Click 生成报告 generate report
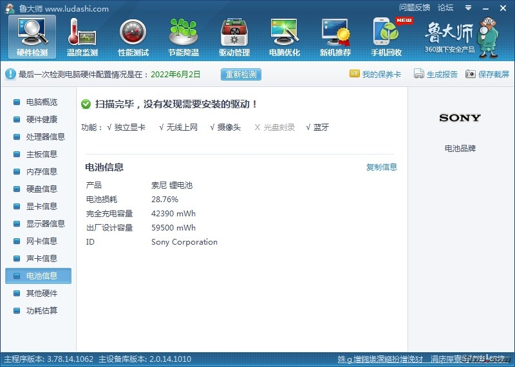515x367 pixels. tap(436, 74)
